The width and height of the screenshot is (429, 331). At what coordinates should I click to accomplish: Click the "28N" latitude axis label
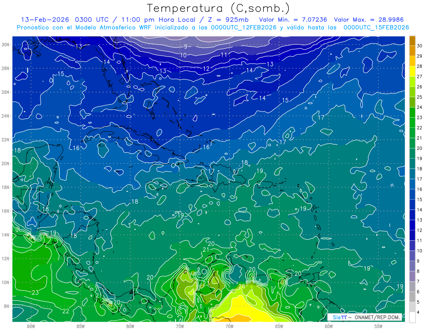click(x=5, y=68)
